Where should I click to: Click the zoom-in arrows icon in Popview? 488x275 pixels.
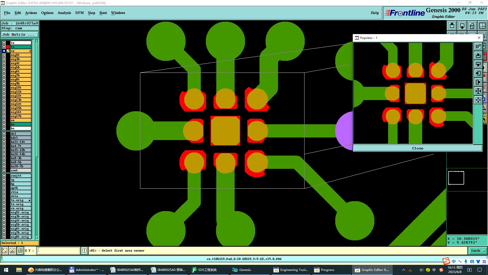coord(478,91)
